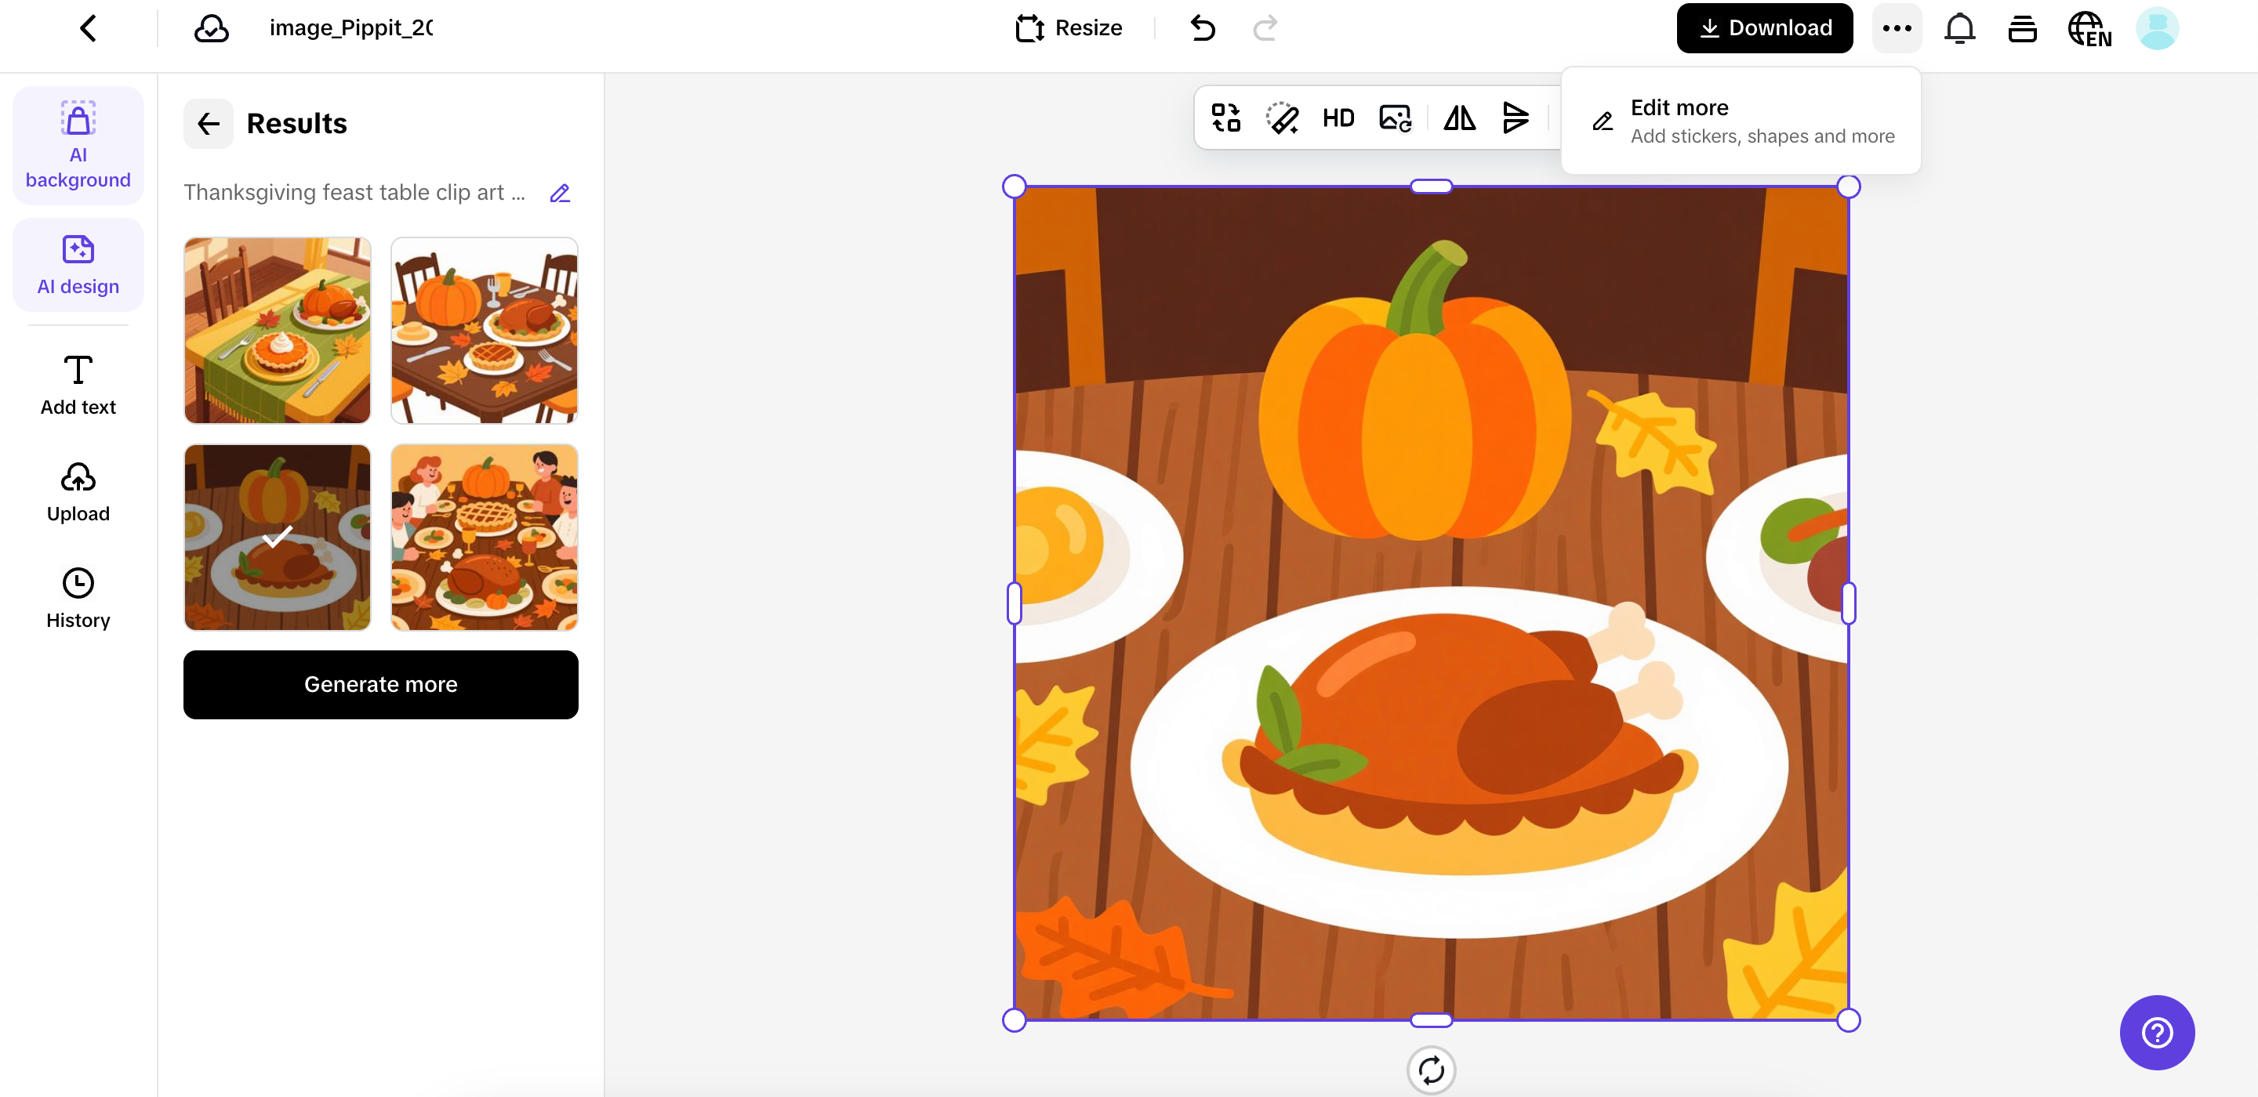Select the magic eraser tool icon
The width and height of the screenshot is (2258, 1097).
click(1282, 118)
